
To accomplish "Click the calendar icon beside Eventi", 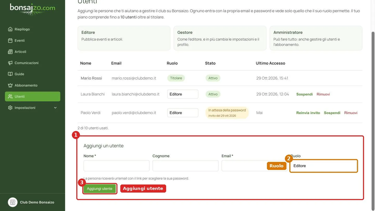I will click(x=10, y=41).
